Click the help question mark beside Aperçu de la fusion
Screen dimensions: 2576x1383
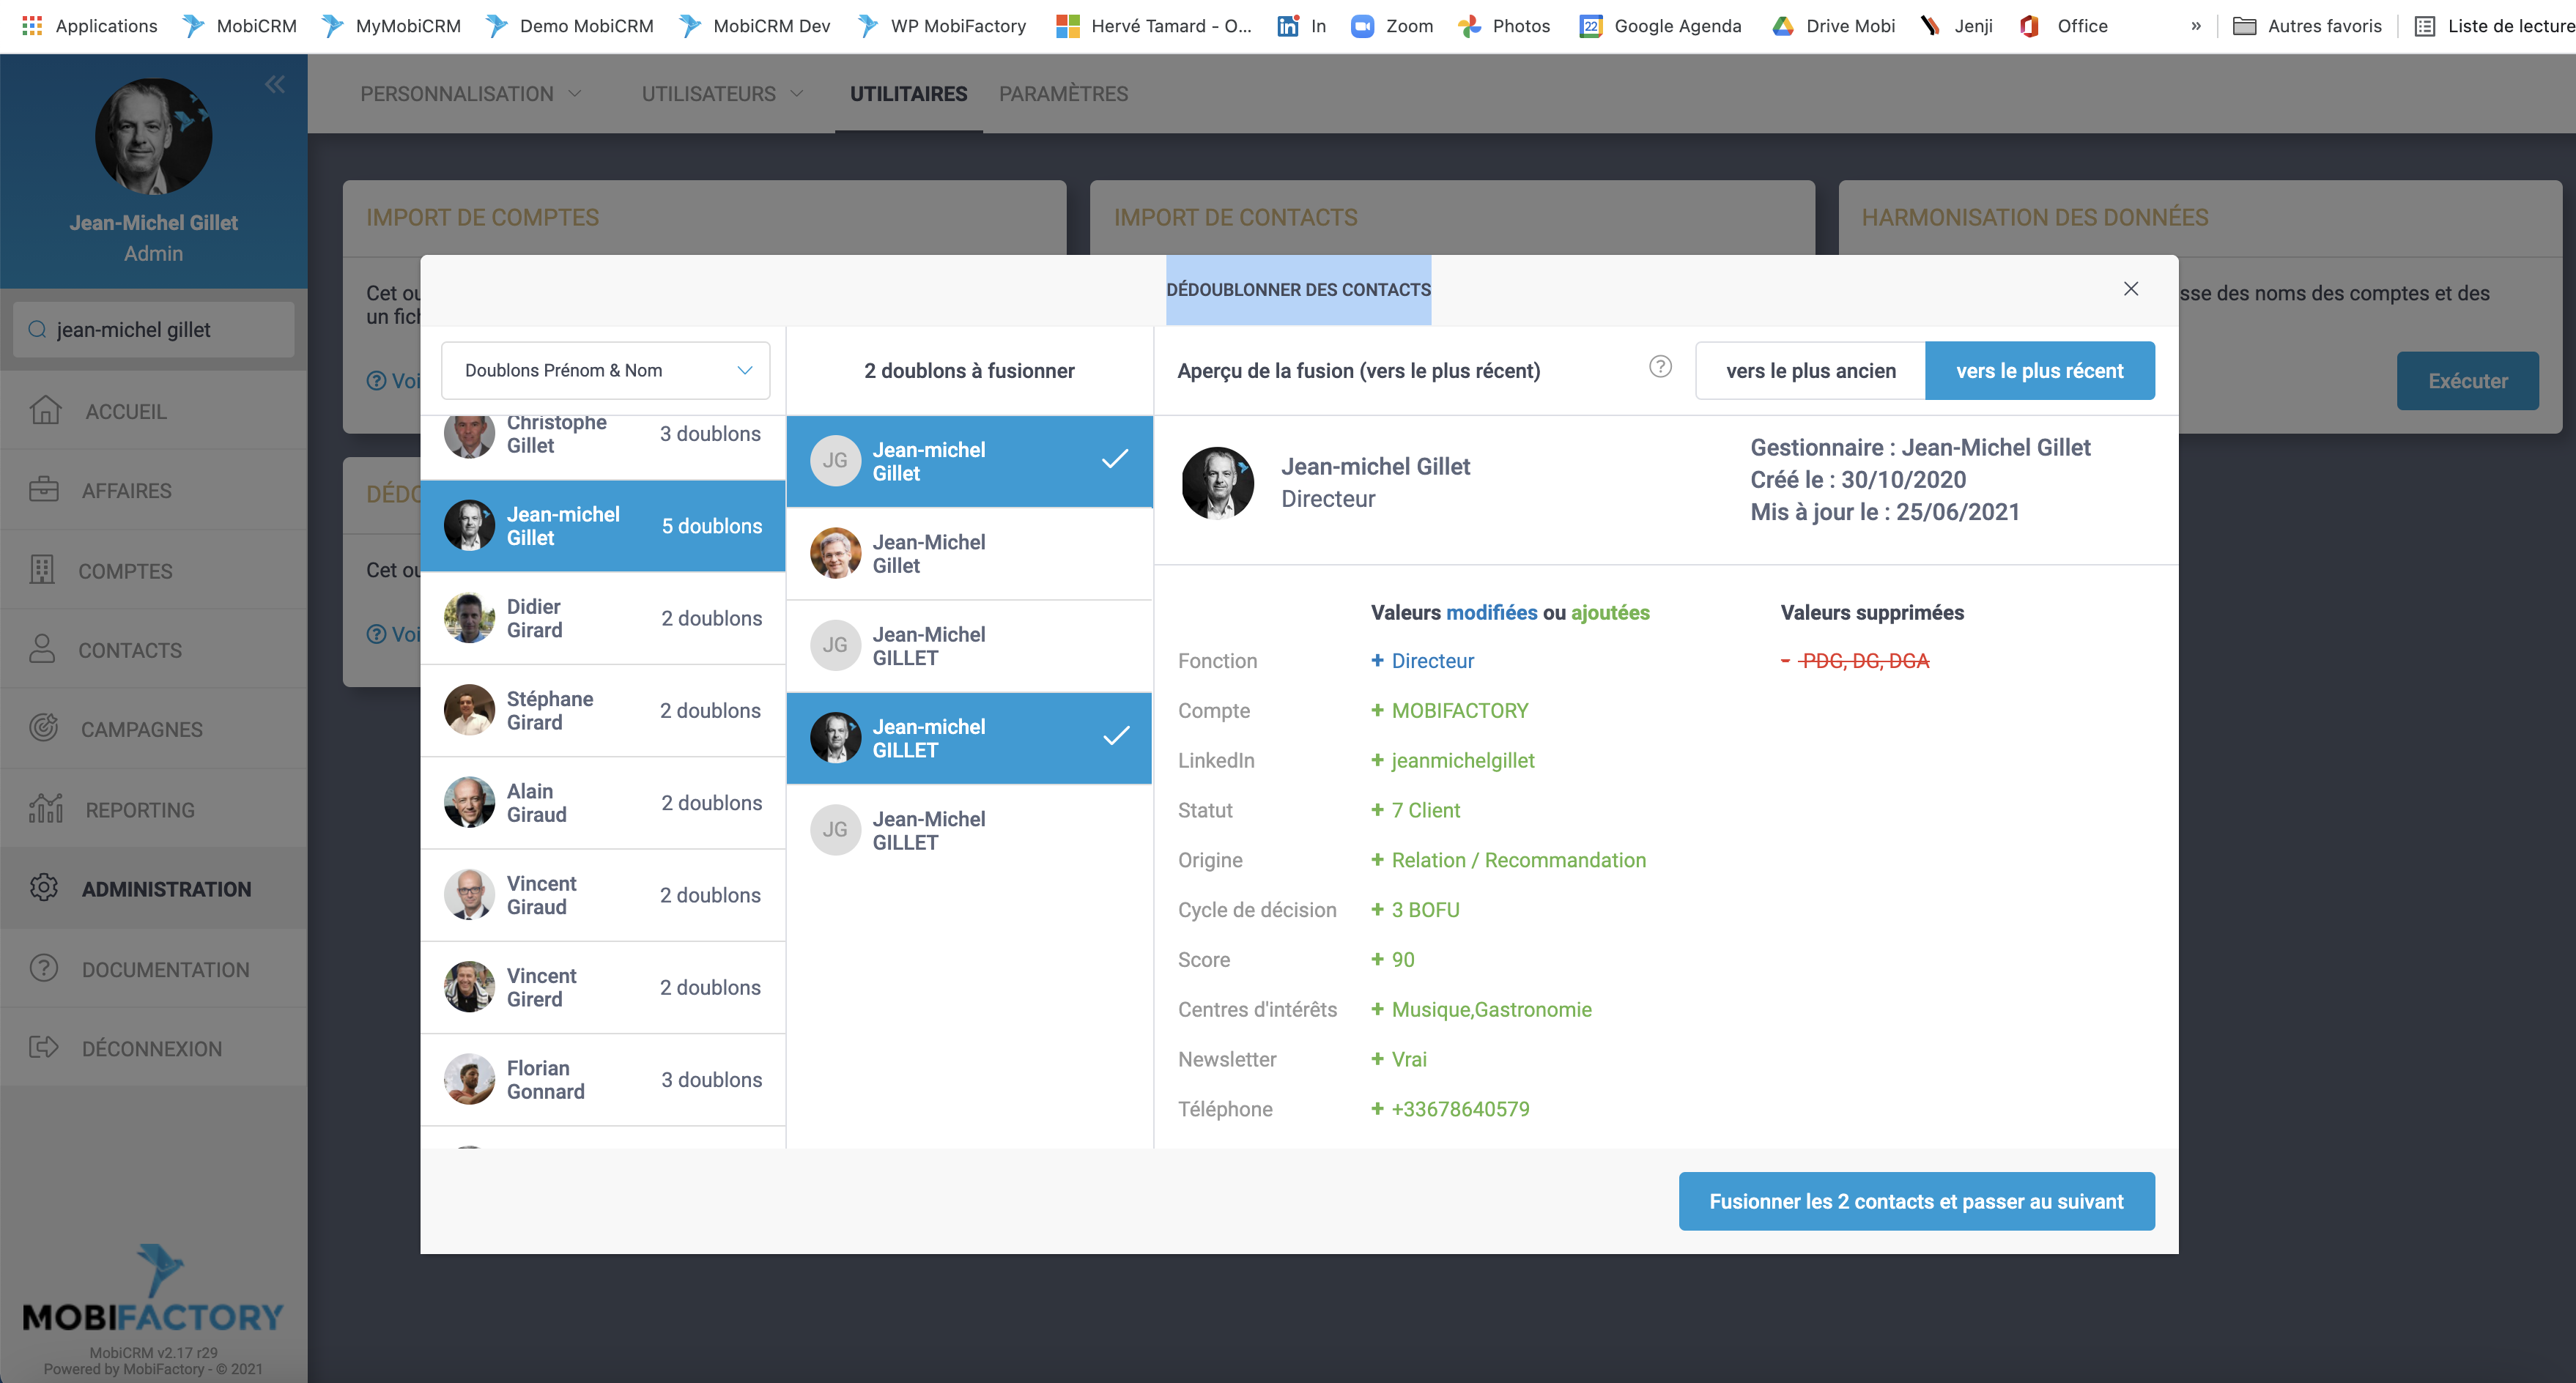1660,367
